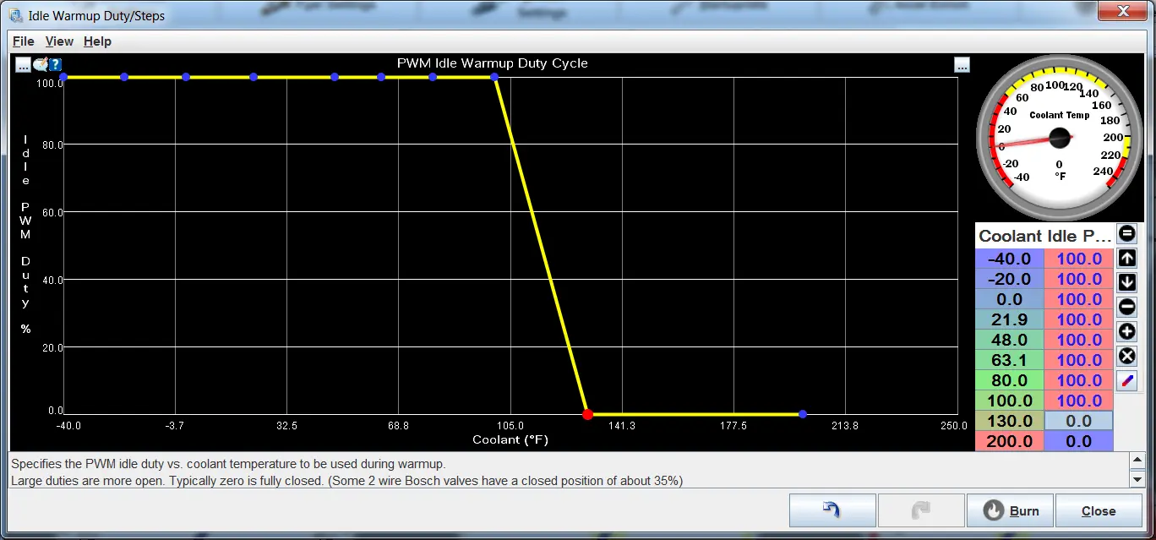Click the description scrollbar down arrow
Viewport: 1156px width, 540px height.
coord(1137,480)
